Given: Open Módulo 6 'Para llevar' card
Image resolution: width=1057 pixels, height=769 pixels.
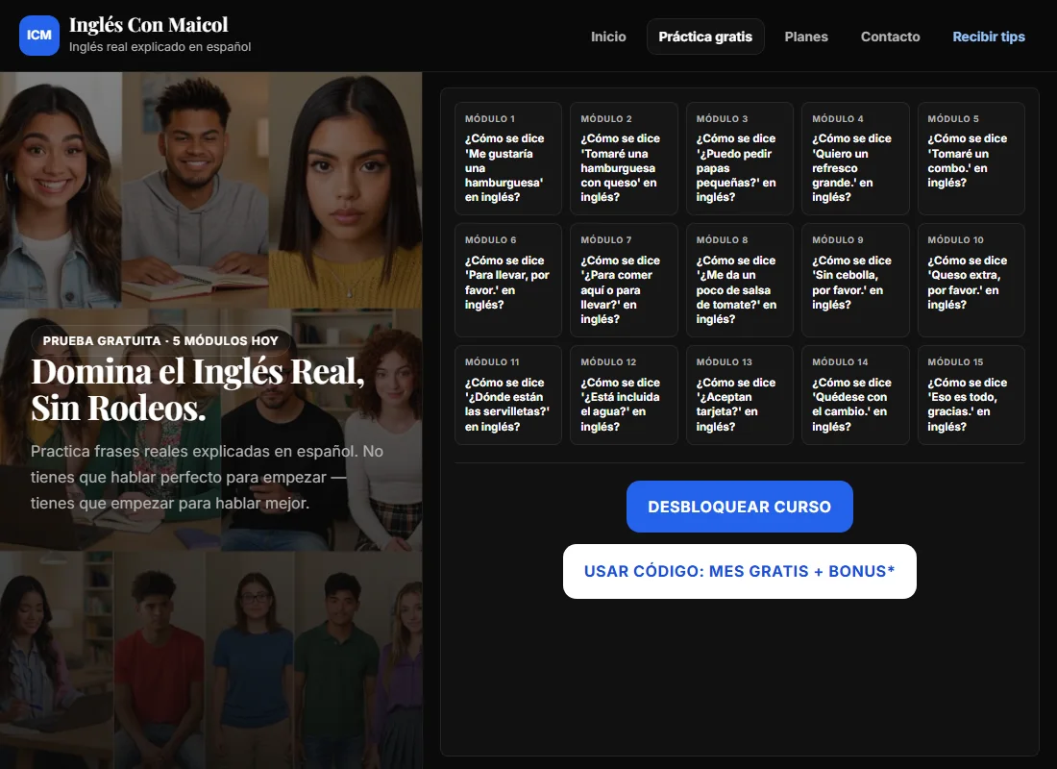Looking at the screenshot, I should [x=508, y=280].
